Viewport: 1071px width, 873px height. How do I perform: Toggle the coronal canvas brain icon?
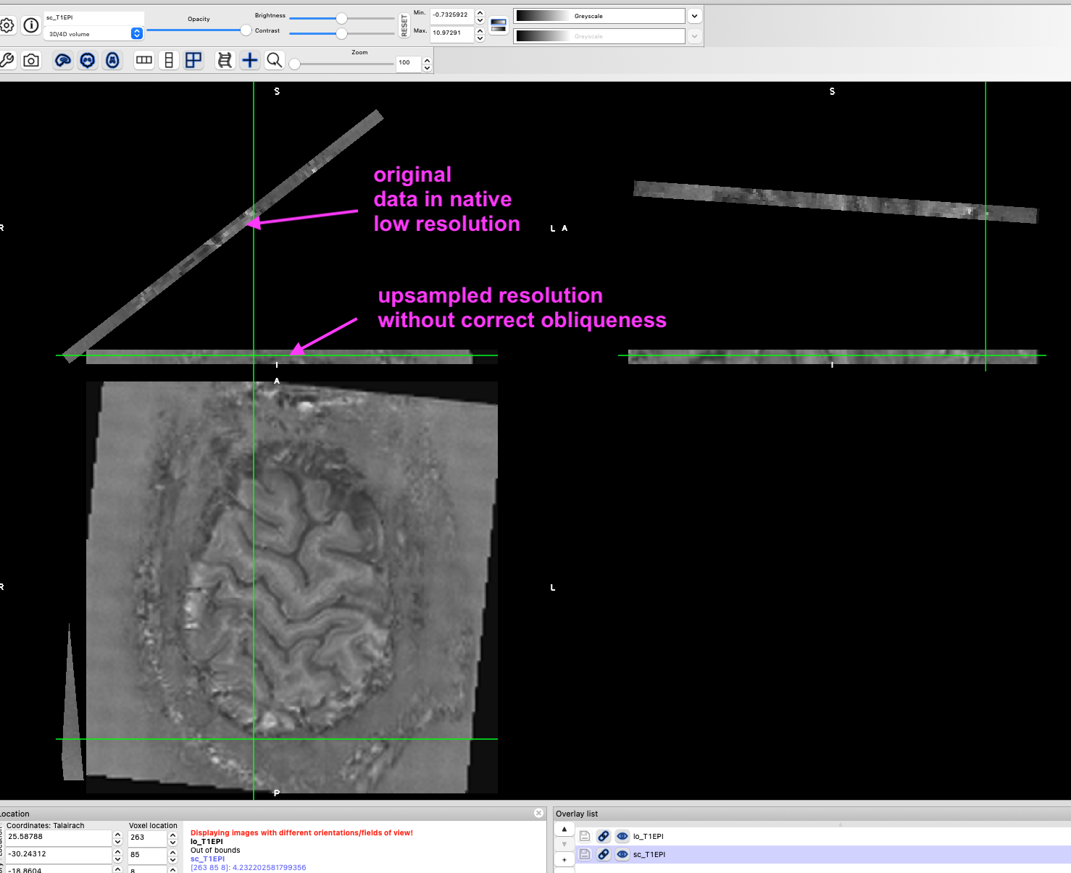pyautogui.click(x=88, y=60)
